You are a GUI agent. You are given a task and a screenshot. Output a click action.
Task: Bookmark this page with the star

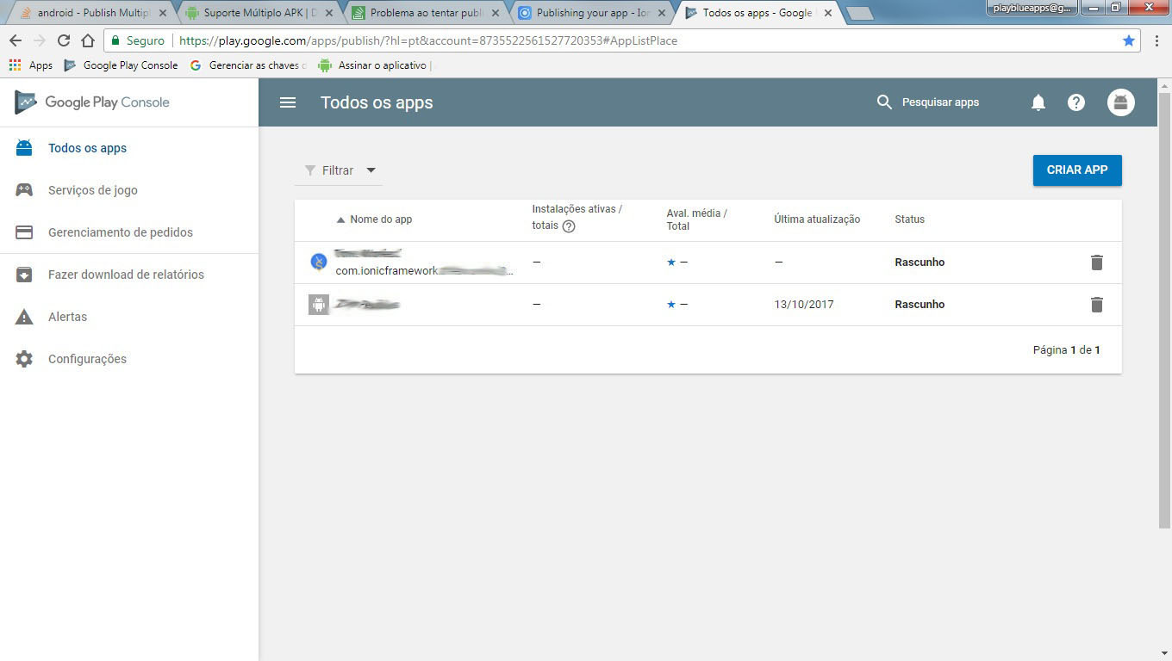coord(1129,40)
